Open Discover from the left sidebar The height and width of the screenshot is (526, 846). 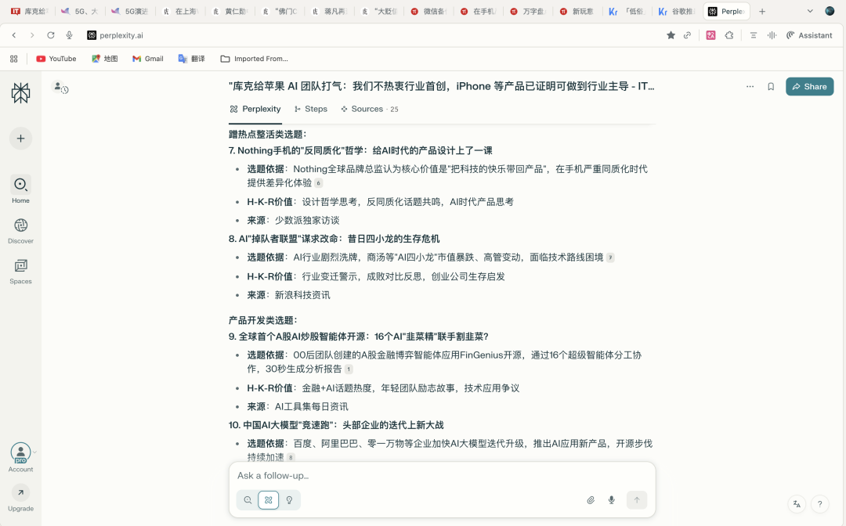tap(20, 229)
